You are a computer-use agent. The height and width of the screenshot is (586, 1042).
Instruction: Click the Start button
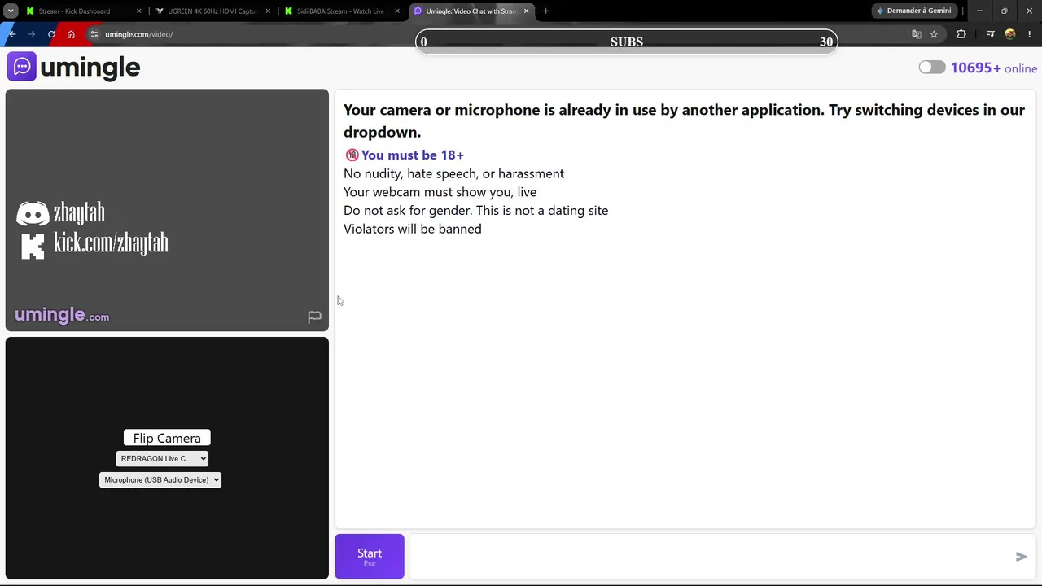(370, 557)
